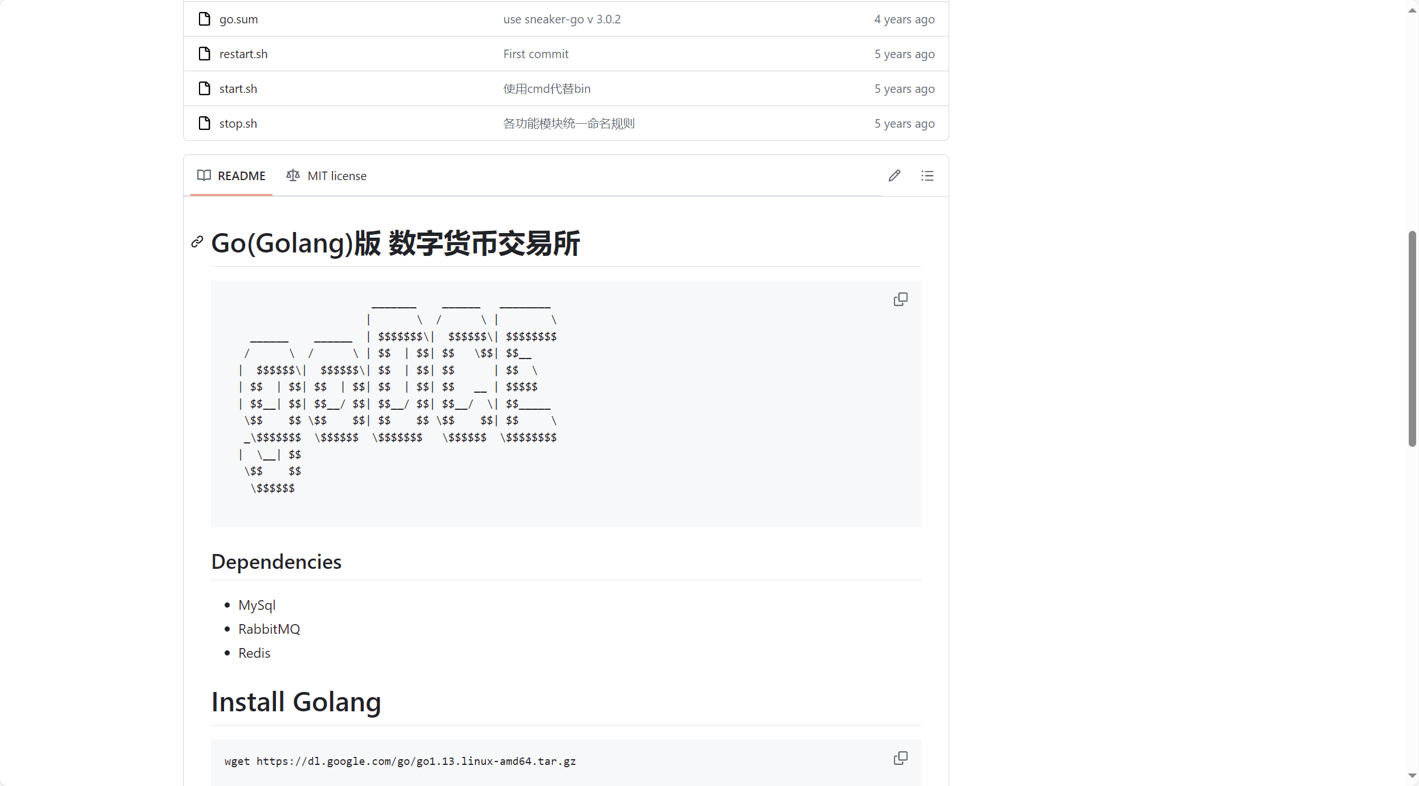This screenshot has width=1419, height=786.
Task: Click the README book icon
Action: [x=204, y=176]
